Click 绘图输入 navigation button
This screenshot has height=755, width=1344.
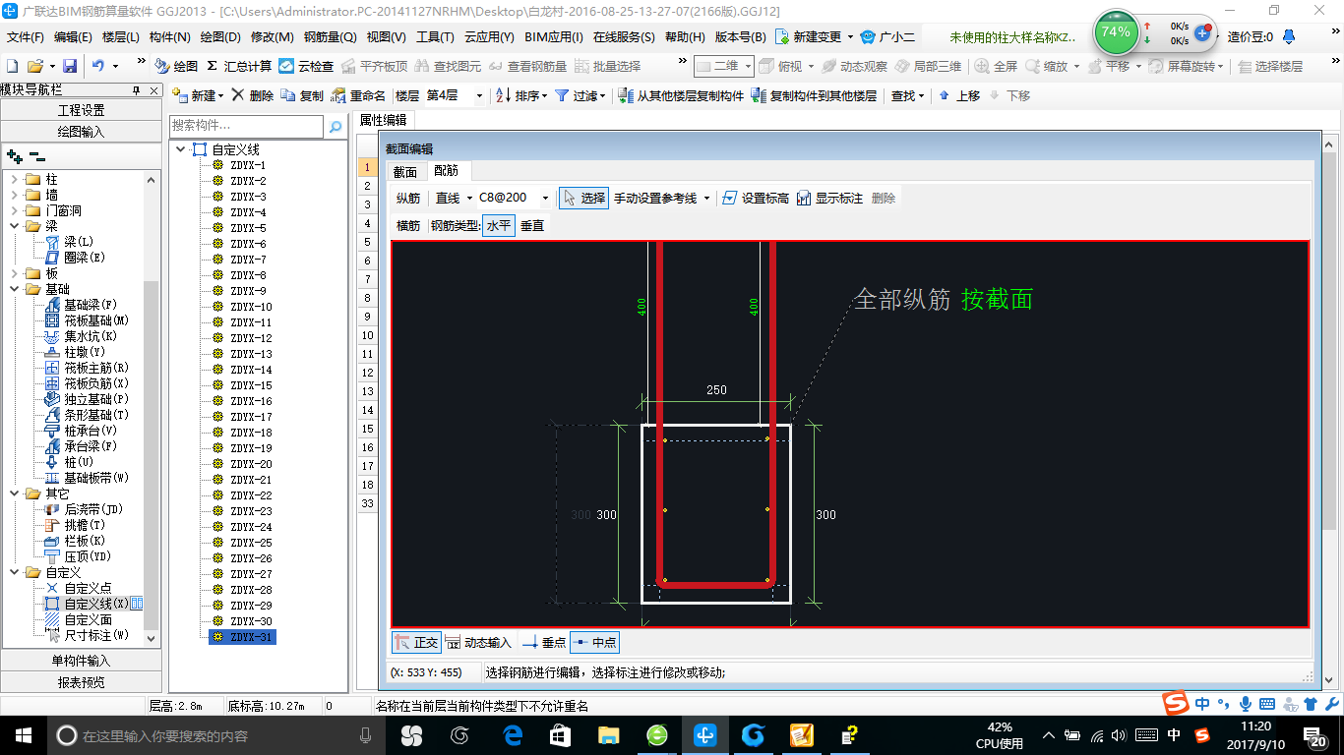click(x=81, y=131)
